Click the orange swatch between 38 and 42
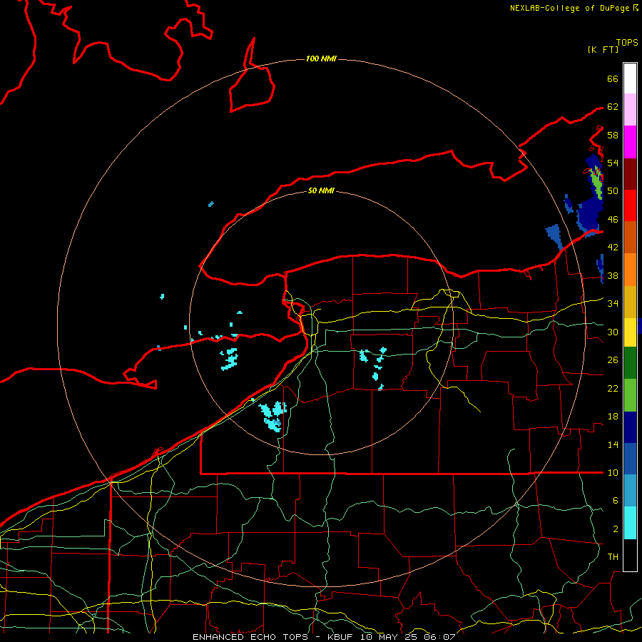The width and height of the screenshot is (642, 642). (x=630, y=270)
